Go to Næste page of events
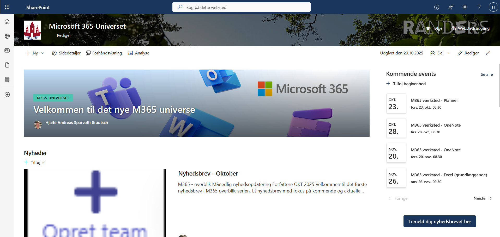Screen dimensions: 500x237 click(482, 198)
